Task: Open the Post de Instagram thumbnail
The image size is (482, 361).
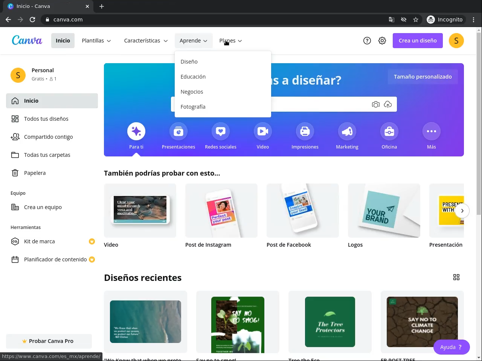Action: (221, 211)
